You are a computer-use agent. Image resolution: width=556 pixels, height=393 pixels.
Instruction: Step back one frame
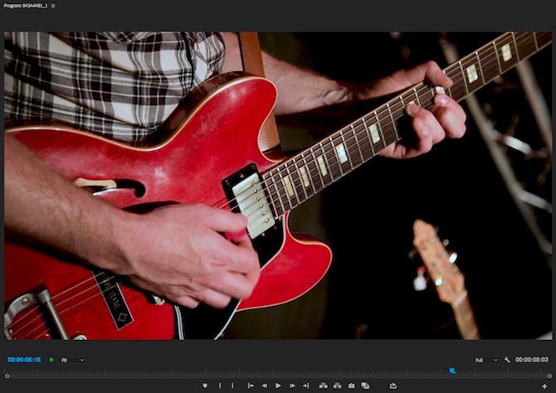[265, 386]
